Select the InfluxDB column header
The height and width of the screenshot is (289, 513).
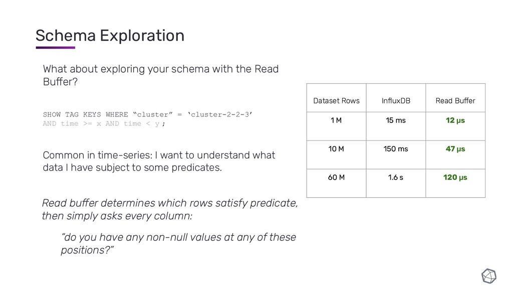click(396, 98)
